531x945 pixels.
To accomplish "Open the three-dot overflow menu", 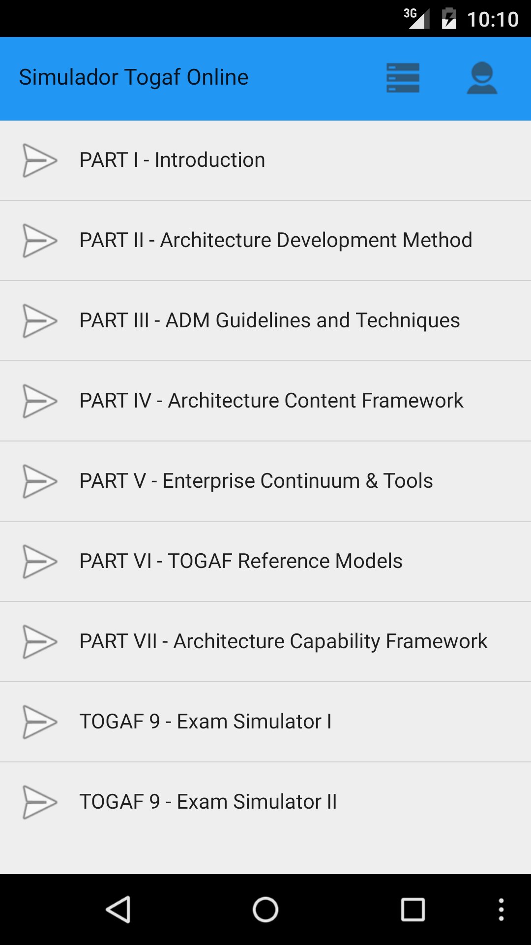I will [x=501, y=910].
